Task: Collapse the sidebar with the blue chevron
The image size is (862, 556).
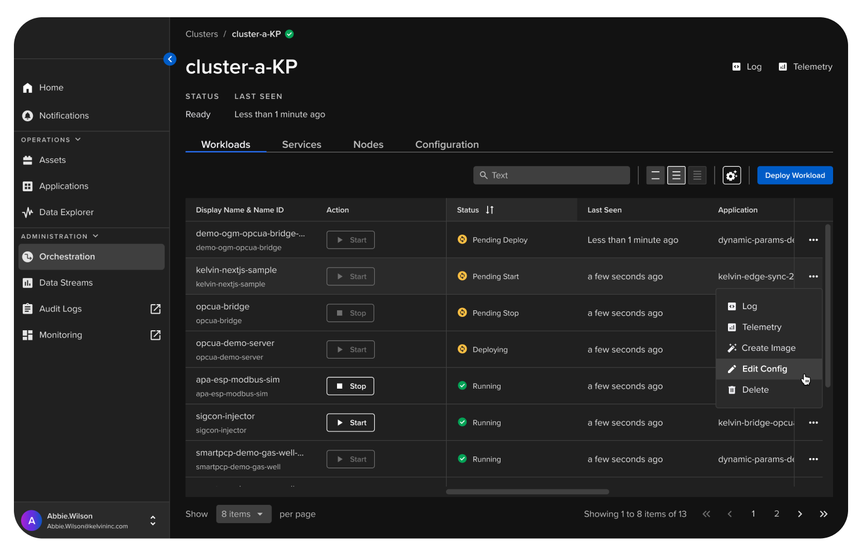Action: click(170, 59)
